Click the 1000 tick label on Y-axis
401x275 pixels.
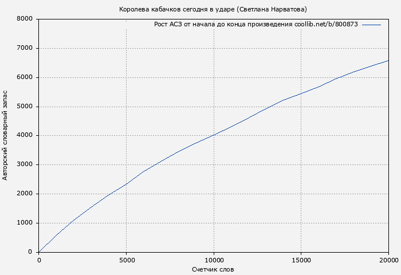tap(24, 223)
